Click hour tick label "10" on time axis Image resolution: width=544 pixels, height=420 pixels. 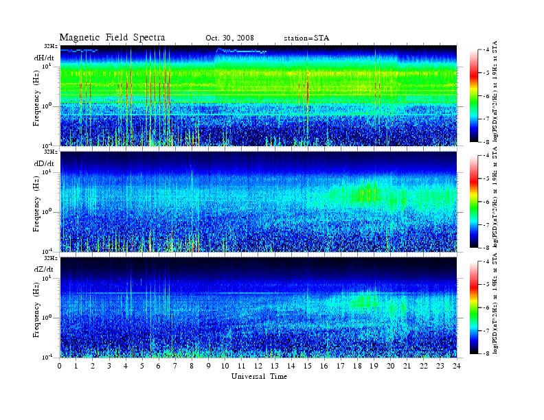pyautogui.click(x=225, y=366)
